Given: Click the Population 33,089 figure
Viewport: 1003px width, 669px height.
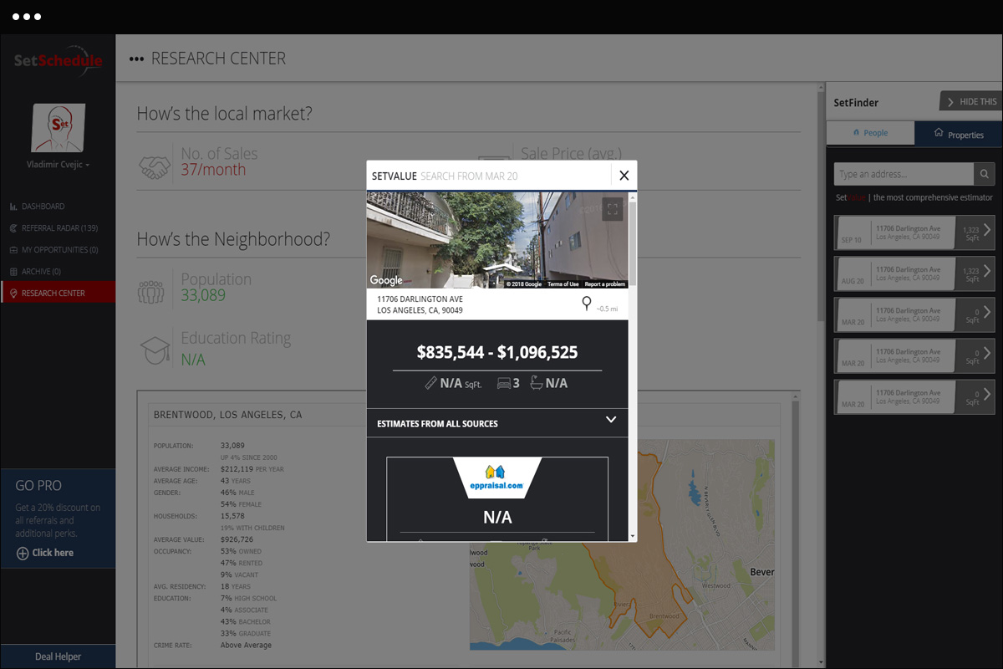Looking at the screenshot, I should (x=203, y=295).
